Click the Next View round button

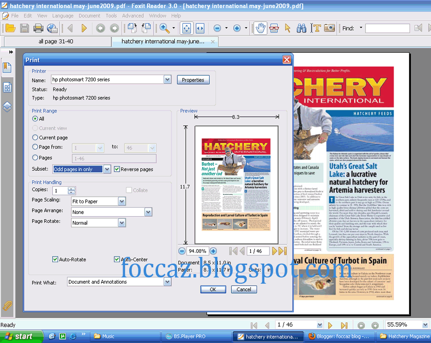tap(114, 28)
